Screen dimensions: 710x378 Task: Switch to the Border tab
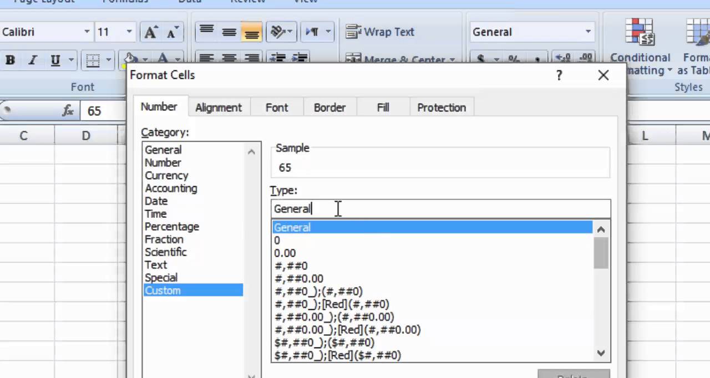point(329,108)
